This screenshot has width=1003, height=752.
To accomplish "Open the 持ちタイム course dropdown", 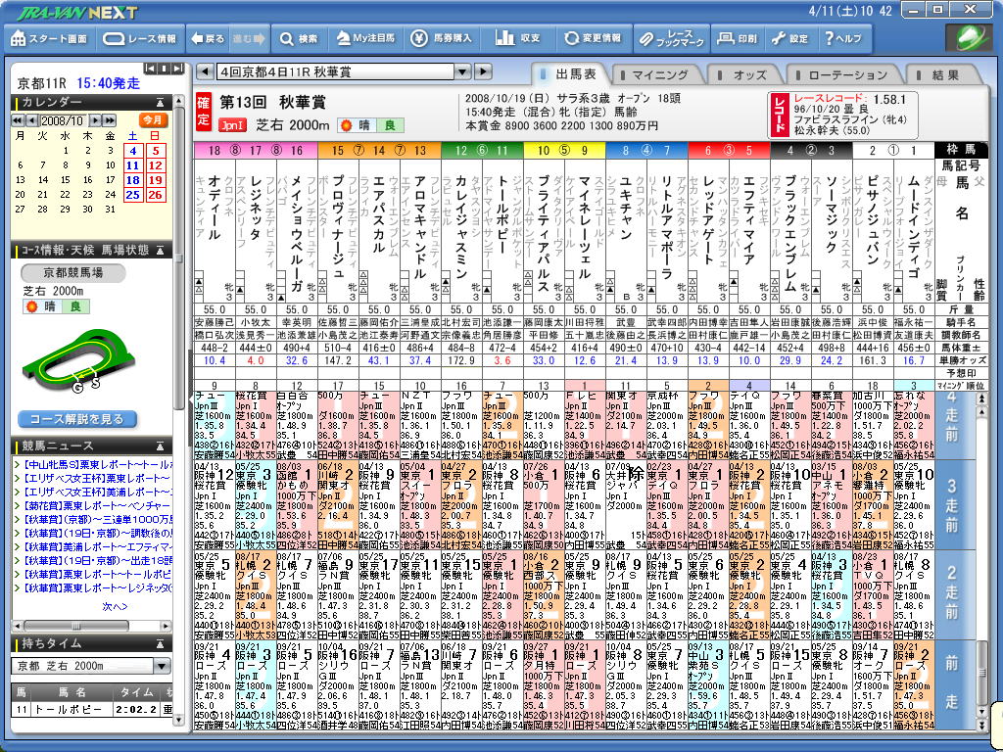I will (162, 666).
